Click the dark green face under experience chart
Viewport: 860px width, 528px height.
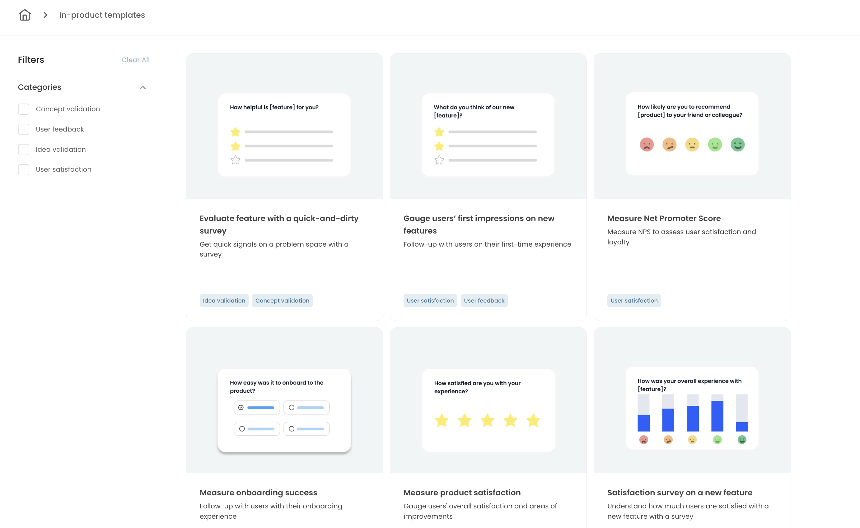(x=742, y=440)
